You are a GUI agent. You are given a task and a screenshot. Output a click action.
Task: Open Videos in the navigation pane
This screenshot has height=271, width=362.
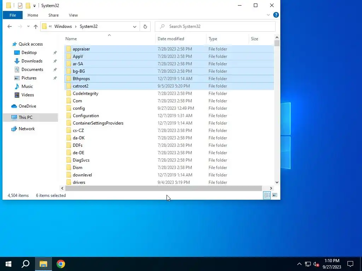pos(28,95)
